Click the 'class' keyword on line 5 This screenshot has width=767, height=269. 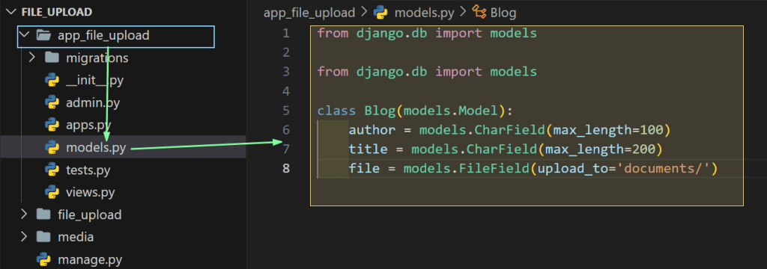pos(336,111)
